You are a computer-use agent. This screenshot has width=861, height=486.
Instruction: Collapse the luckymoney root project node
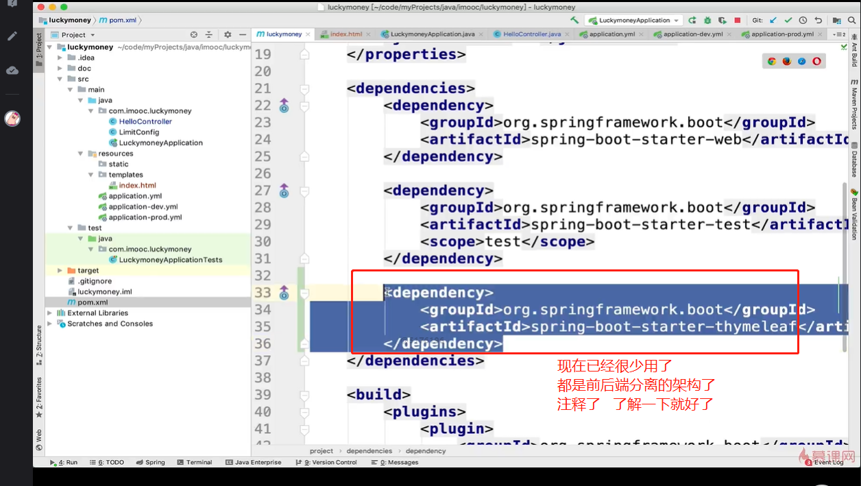pyautogui.click(x=50, y=47)
